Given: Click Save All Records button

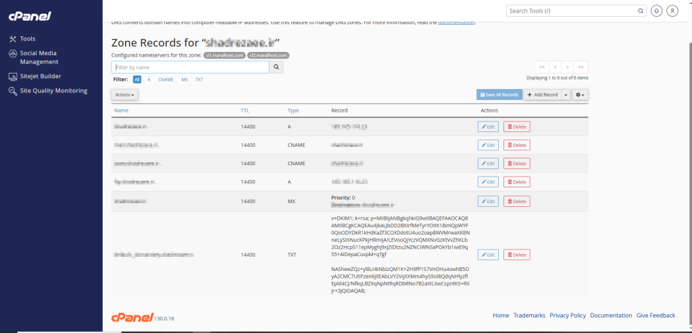Looking at the screenshot, I should coord(499,95).
